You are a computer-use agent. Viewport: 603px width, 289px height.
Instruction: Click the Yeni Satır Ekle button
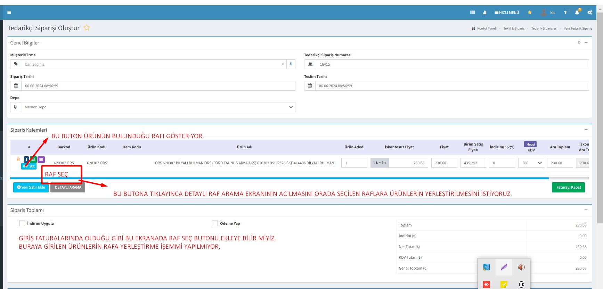click(x=31, y=187)
